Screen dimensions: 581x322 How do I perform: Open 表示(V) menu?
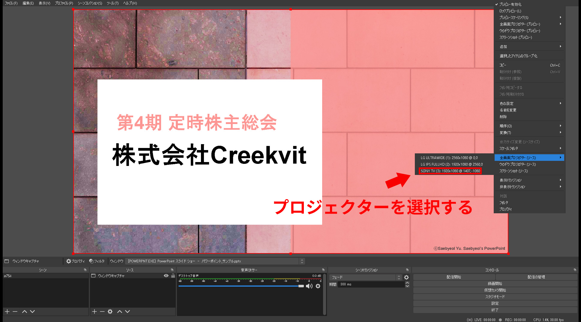[44, 3]
